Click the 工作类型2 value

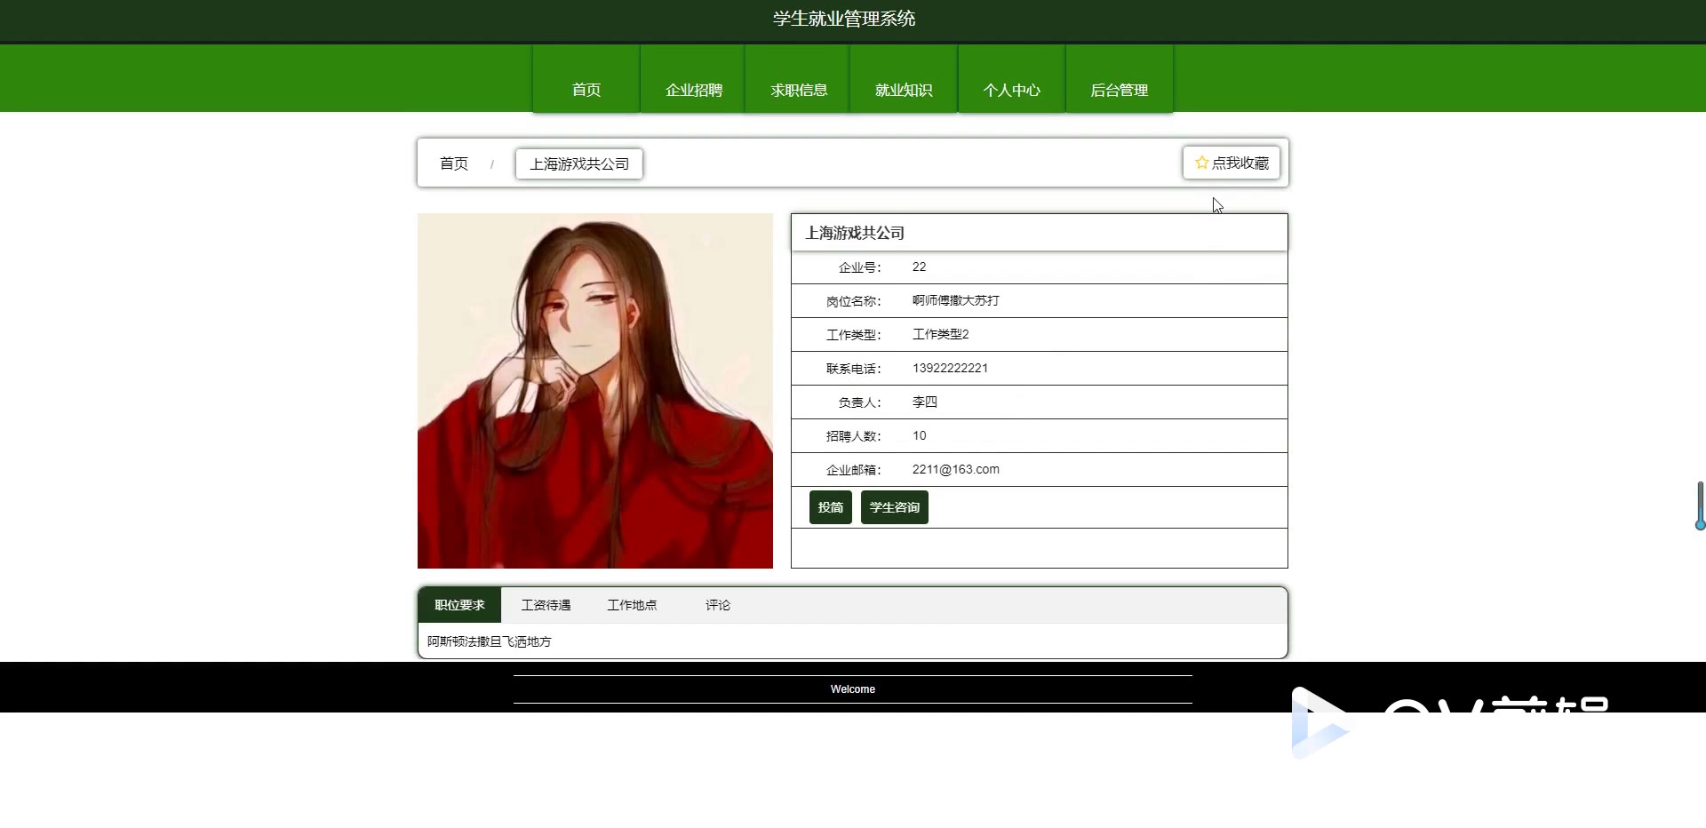coord(941,334)
